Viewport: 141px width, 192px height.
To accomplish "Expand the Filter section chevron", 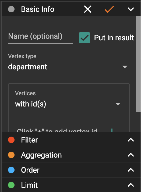I will click(131, 140).
